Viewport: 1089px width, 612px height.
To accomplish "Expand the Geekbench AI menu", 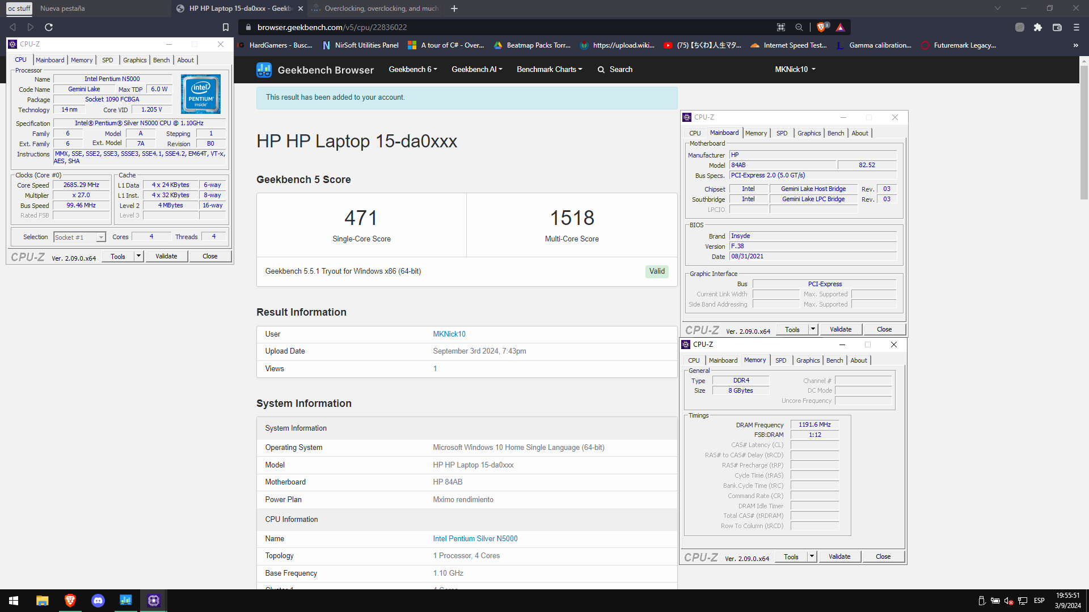I will pyautogui.click(x=477, y=69).
